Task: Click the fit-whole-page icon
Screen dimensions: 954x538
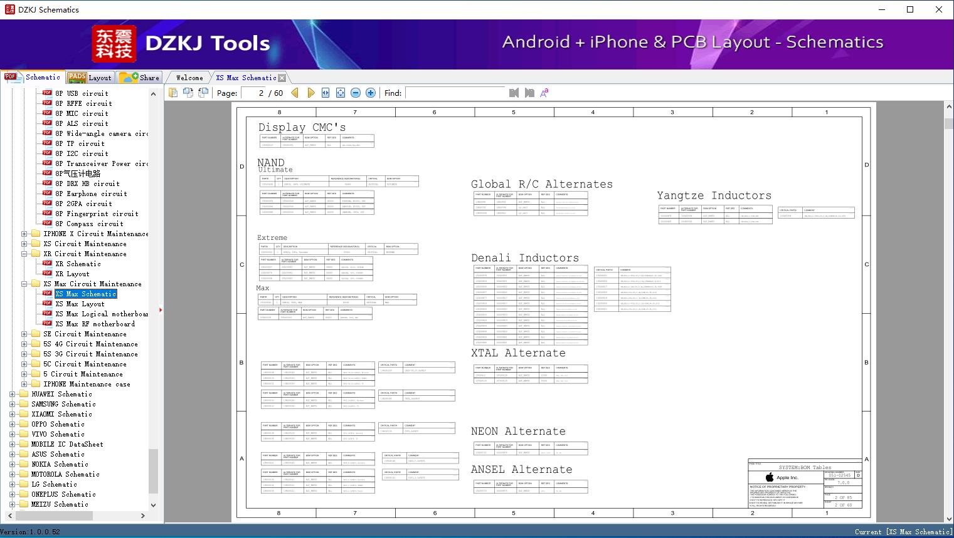Action: [341, 93]
